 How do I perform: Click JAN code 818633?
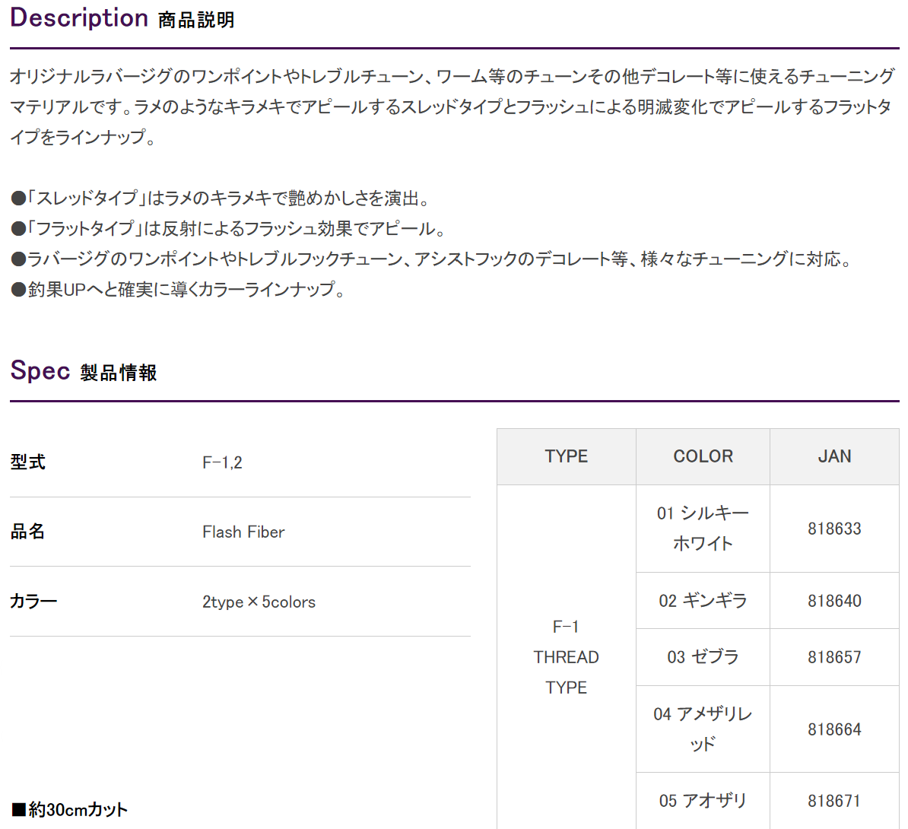(834, 529)
